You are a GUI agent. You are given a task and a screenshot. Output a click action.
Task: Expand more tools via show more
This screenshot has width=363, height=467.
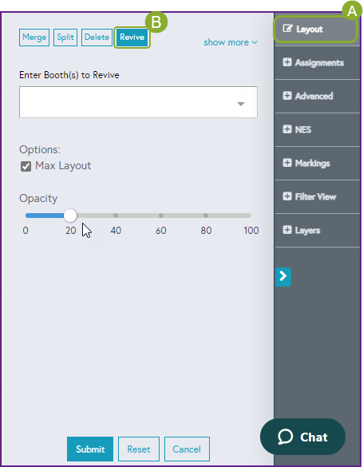231,42
